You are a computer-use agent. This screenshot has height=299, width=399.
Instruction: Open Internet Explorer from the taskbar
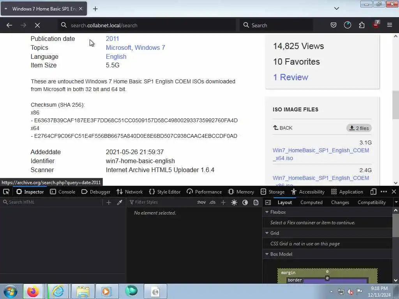[58, 291]
